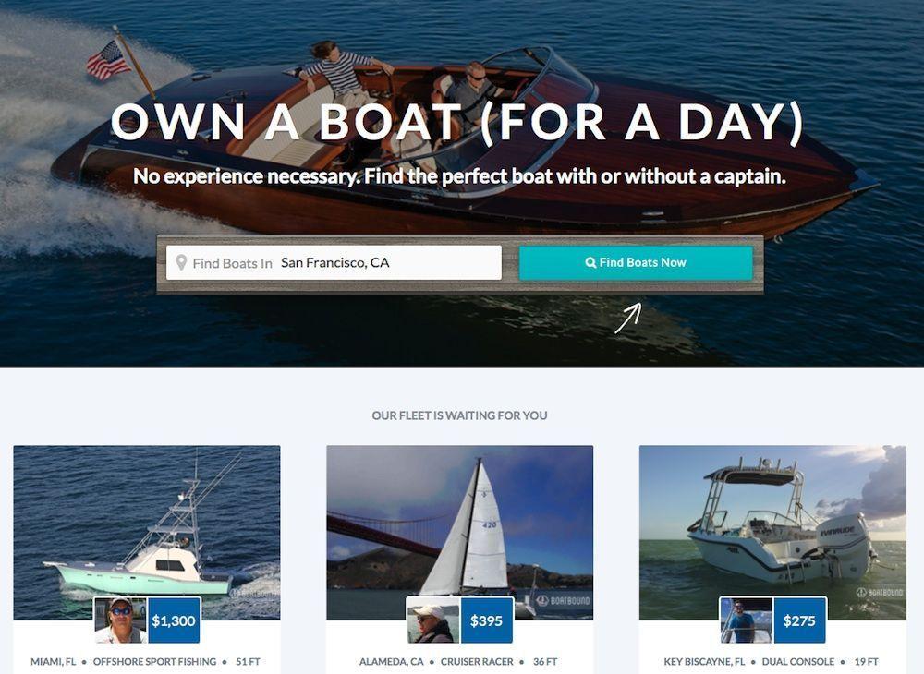924x674 pixels.
Task: Click the $395 price badge
Action: (x=487, y=620)
